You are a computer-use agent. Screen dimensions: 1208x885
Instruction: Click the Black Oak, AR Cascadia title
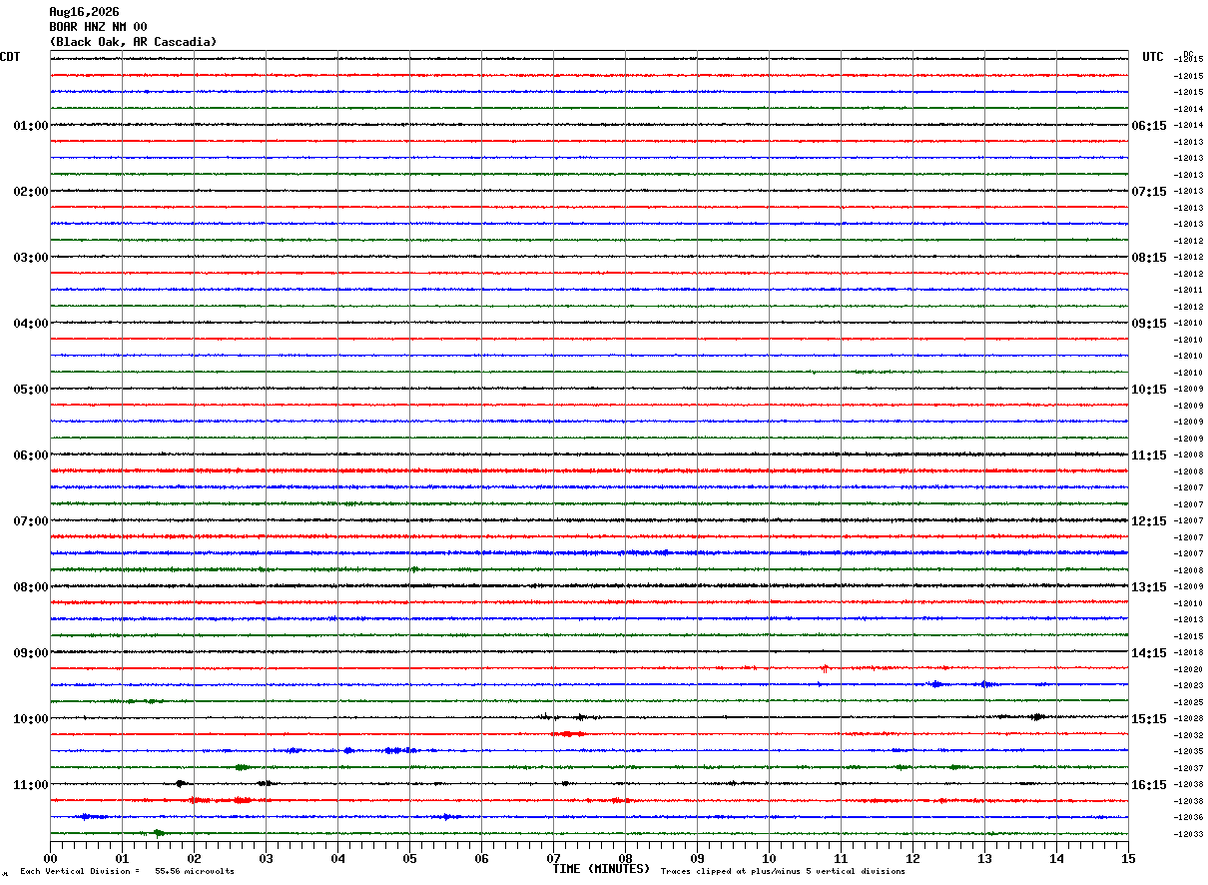(133, 42)
